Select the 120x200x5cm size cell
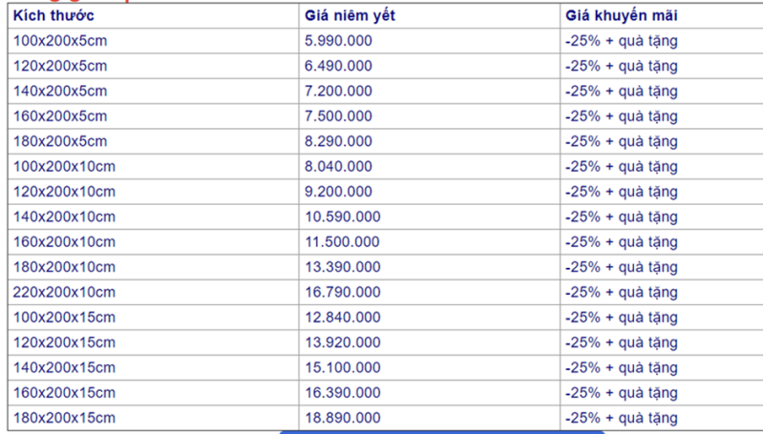Screen dimensions: 763x434 click(59, 66)
